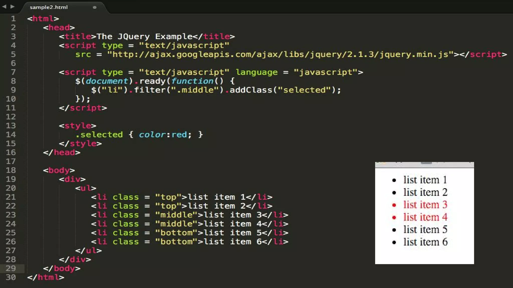The image size is (513, 288).
Task: Click the bullet beside list item 6
Action: click(394, 242)
